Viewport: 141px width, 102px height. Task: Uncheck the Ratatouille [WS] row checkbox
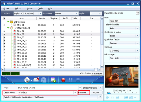click(x=4, y=65)
